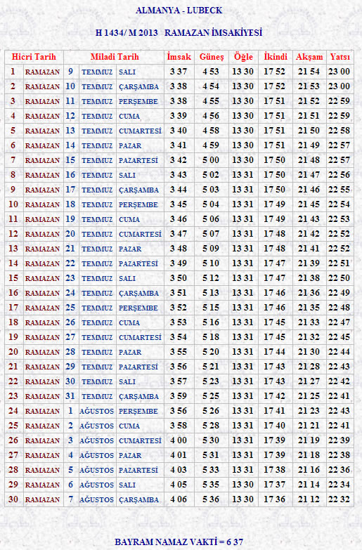Select the Güneş column header

point(212,57)
